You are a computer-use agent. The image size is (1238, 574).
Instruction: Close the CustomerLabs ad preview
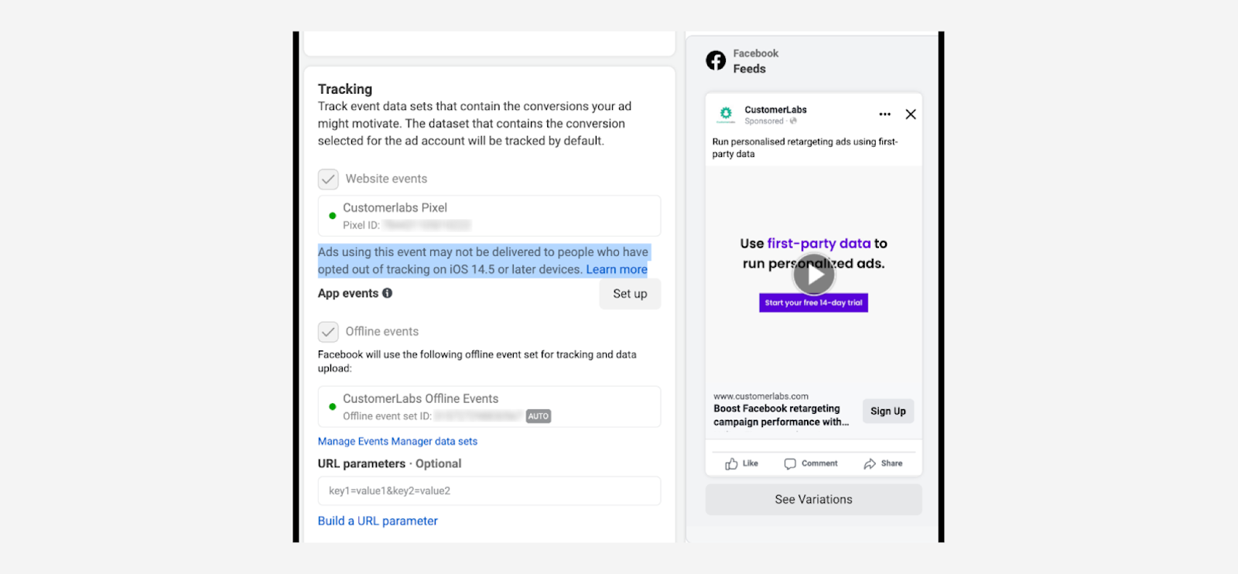[x=911, y=114]
